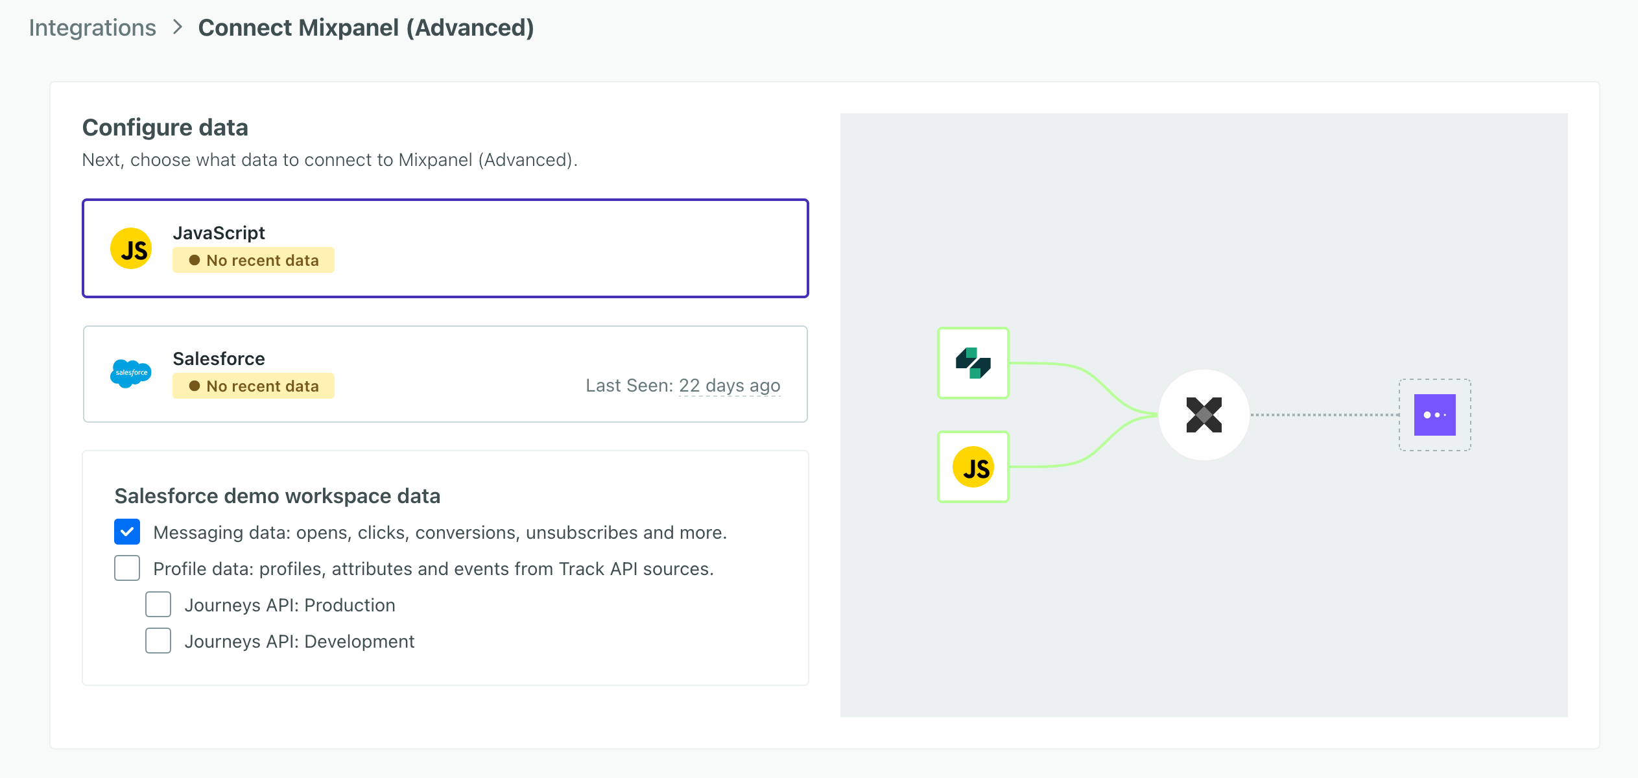Click the JavaScript logo in the source card
Image resolution: width=1638 pixels, height=778 pixels.
coord(131,249)
